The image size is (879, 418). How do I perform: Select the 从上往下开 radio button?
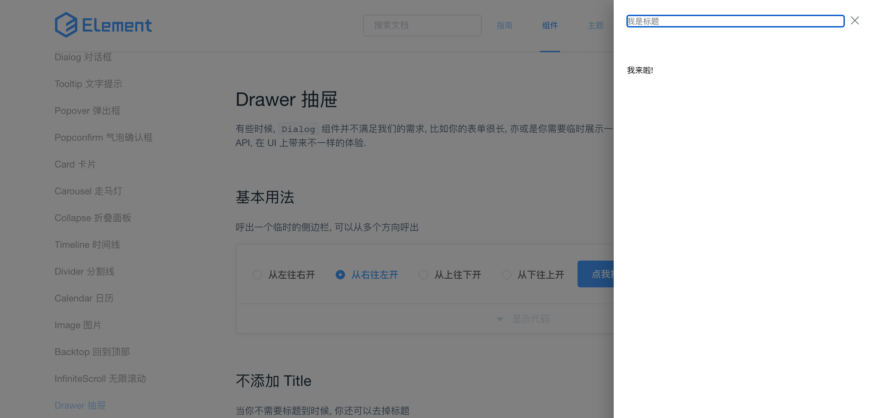(x=423, y=274)
